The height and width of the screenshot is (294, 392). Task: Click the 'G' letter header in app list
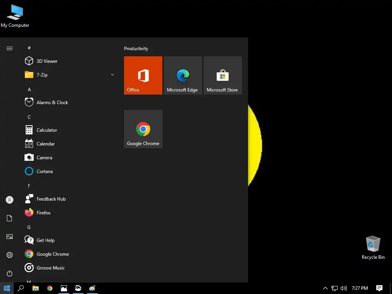(29, 227)
